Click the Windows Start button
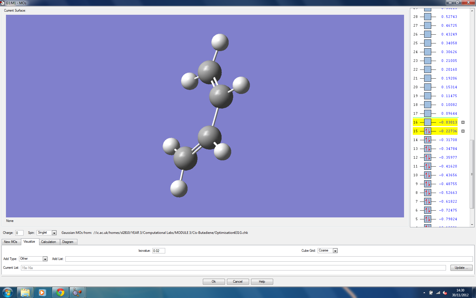Image resolution: width=476 pixels, height=298 pixels. pyautogui.click(x=8, y=292)
